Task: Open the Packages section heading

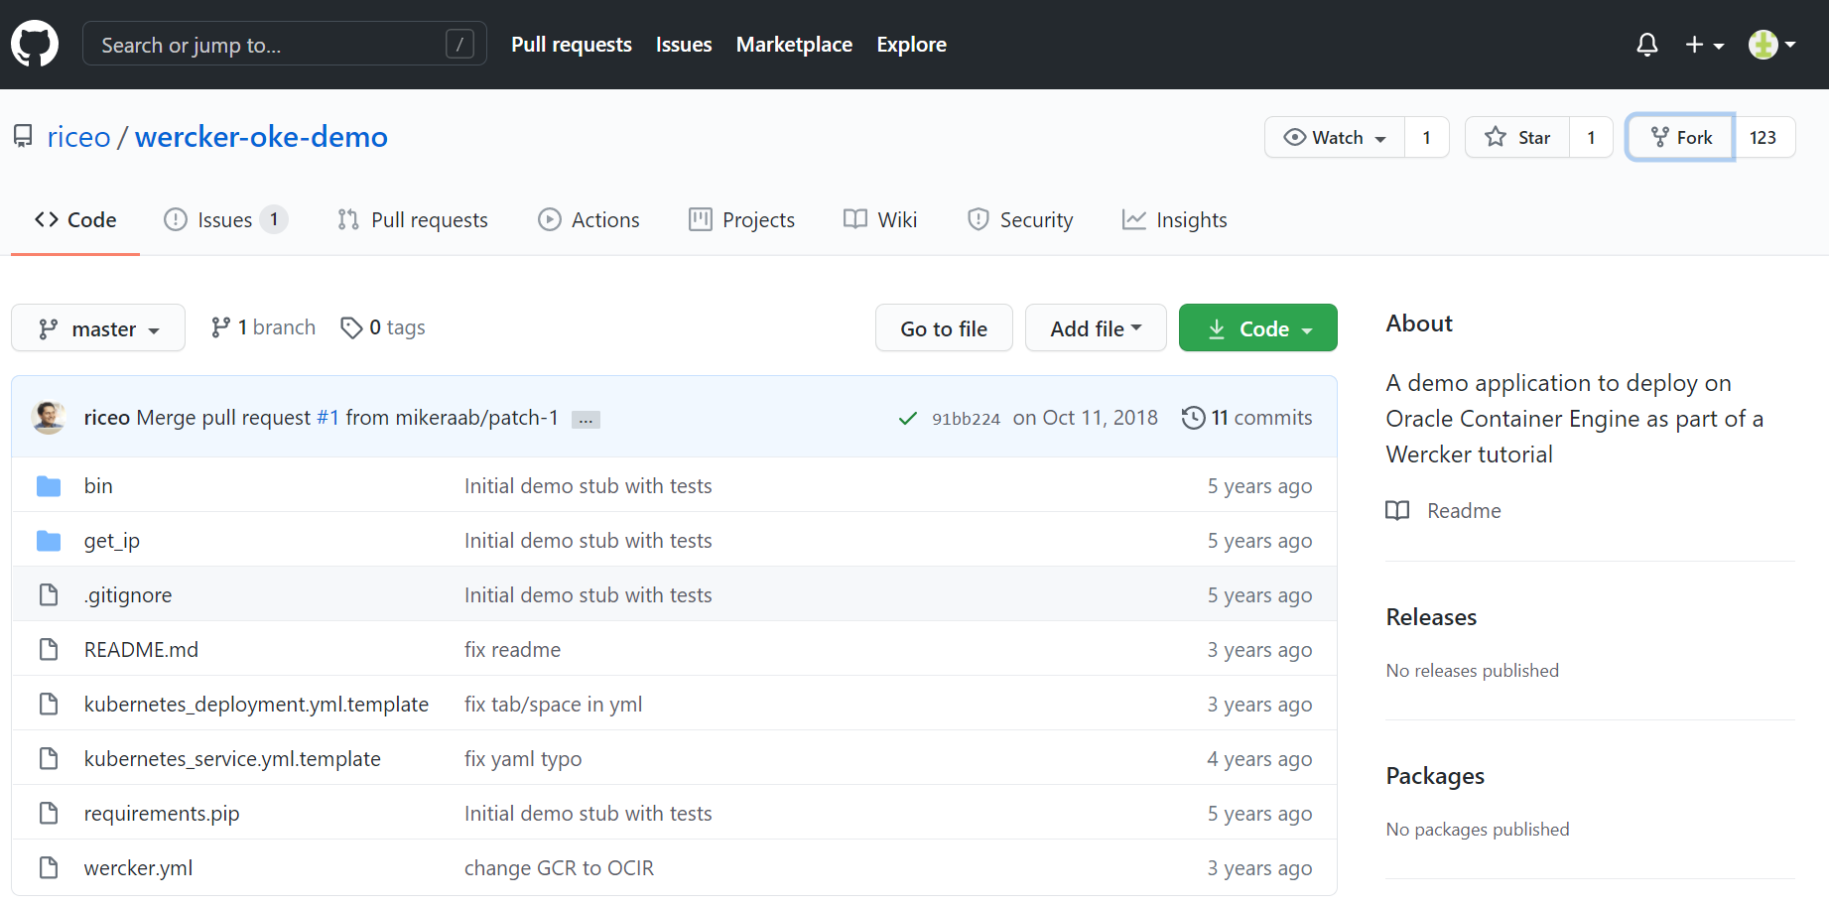Action: tap(1435, 776)
